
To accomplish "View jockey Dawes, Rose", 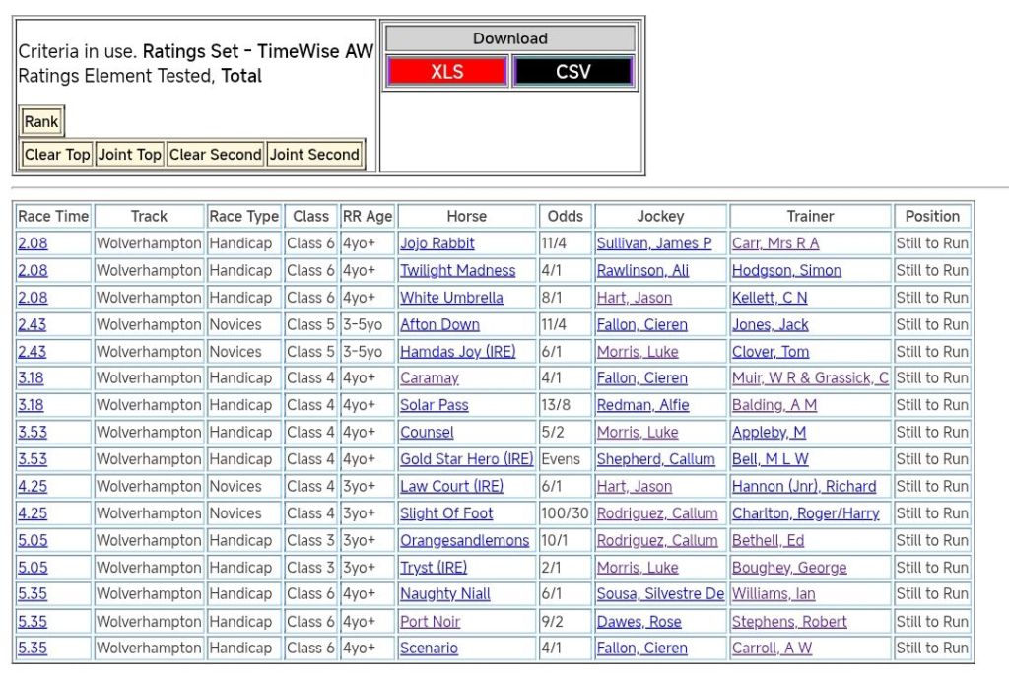I will [639, 622].
